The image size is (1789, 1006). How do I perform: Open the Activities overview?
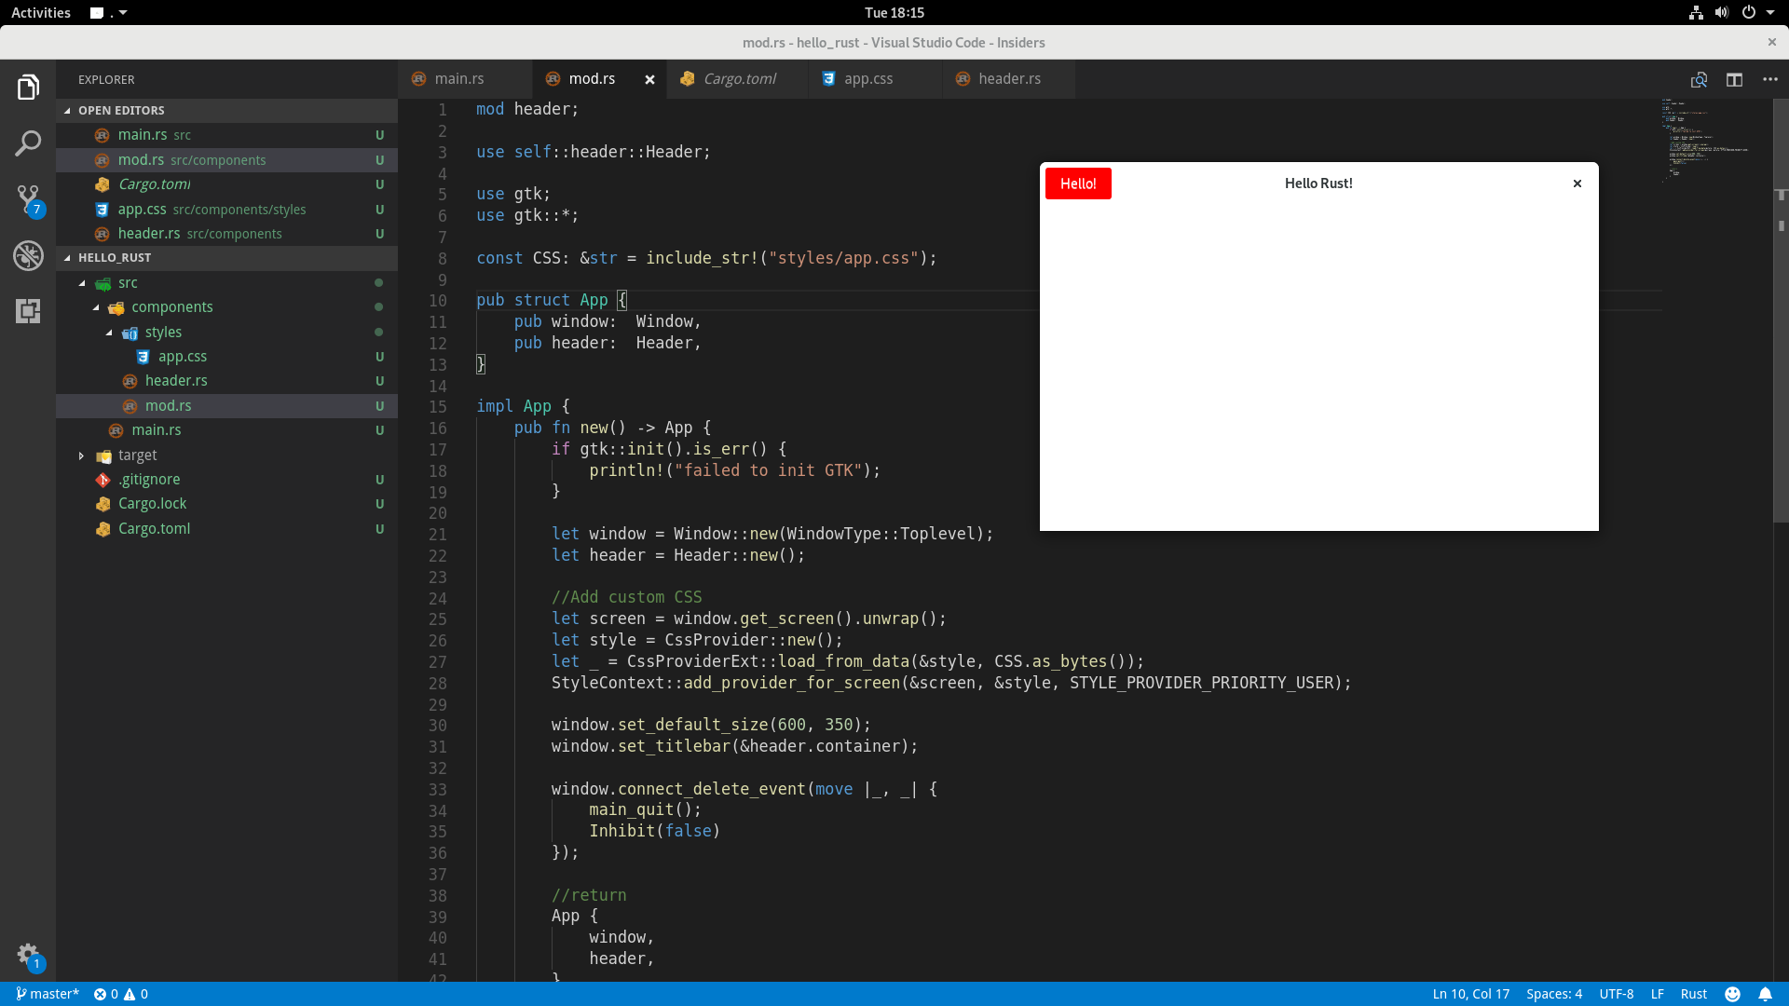tap(41, 13)
